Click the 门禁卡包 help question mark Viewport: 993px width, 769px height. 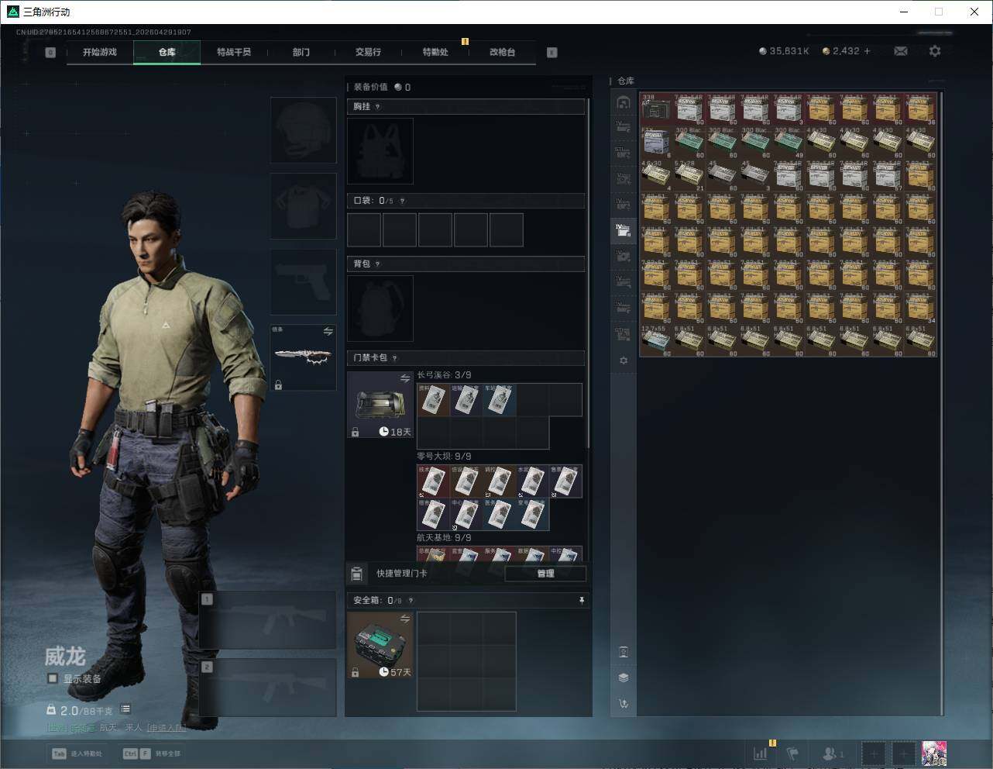394,358
